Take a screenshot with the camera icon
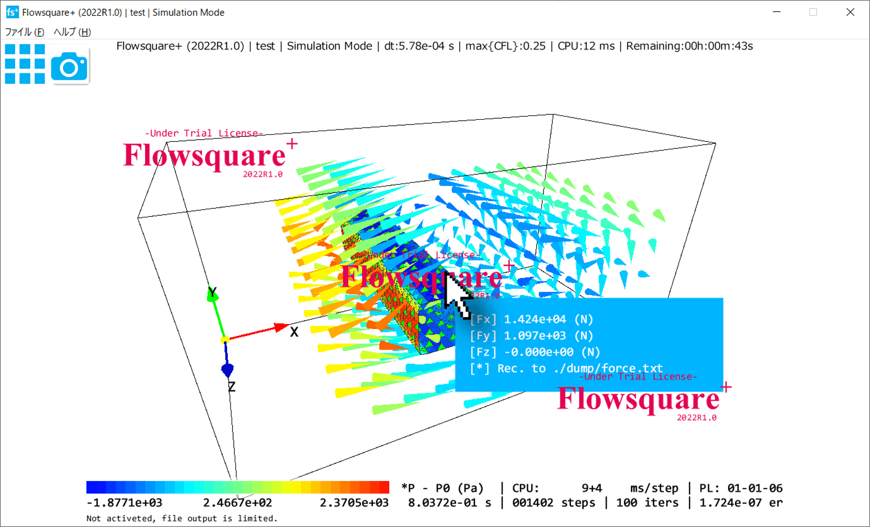The image size is (870, 527). (x=70, y=67)
